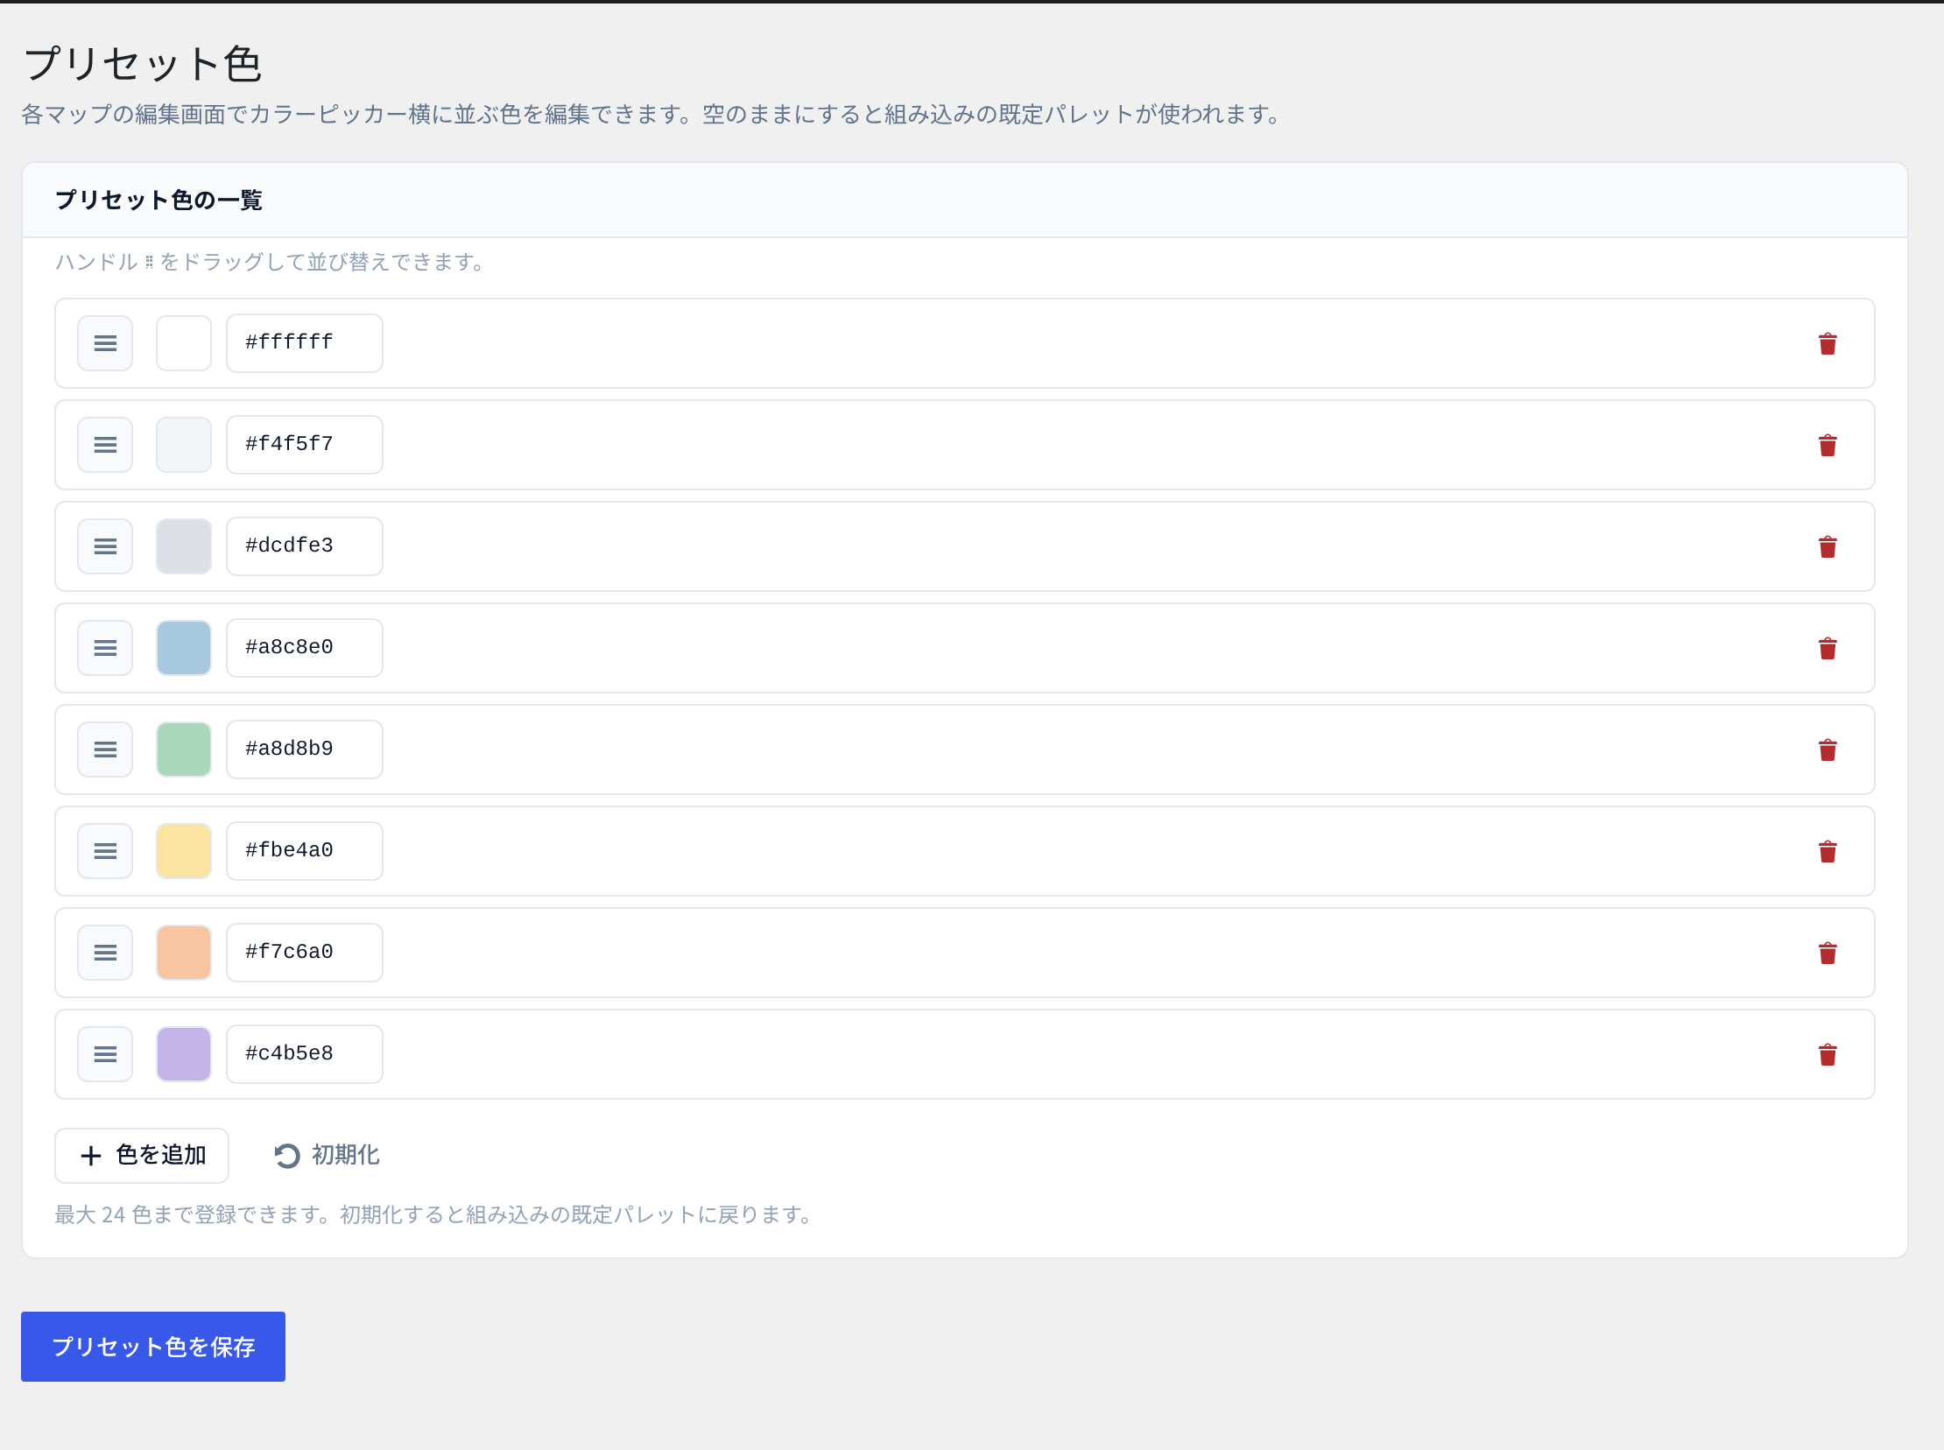1944x1450 pixels.
Task: Click the ハンドル drag-to-reorder hint text
Action: [x=272, y=262]
